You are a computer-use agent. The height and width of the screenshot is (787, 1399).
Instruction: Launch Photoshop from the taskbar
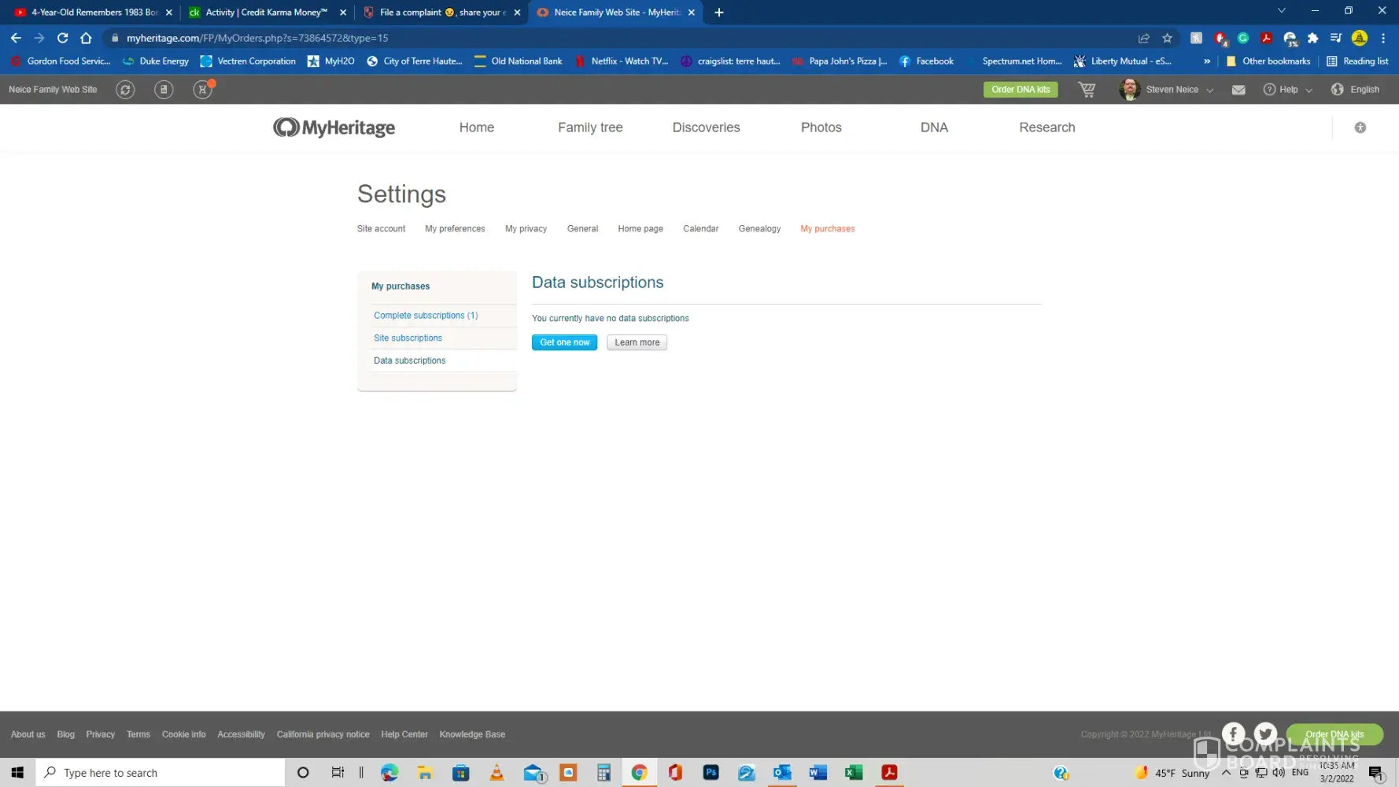coord(711,773)
